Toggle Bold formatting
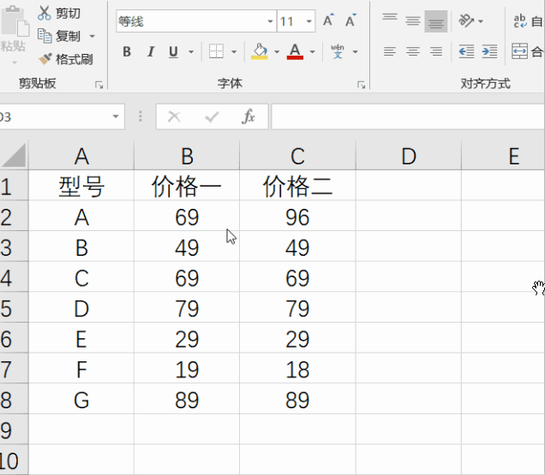Screen dimensions: 545x475 [127, 51]
